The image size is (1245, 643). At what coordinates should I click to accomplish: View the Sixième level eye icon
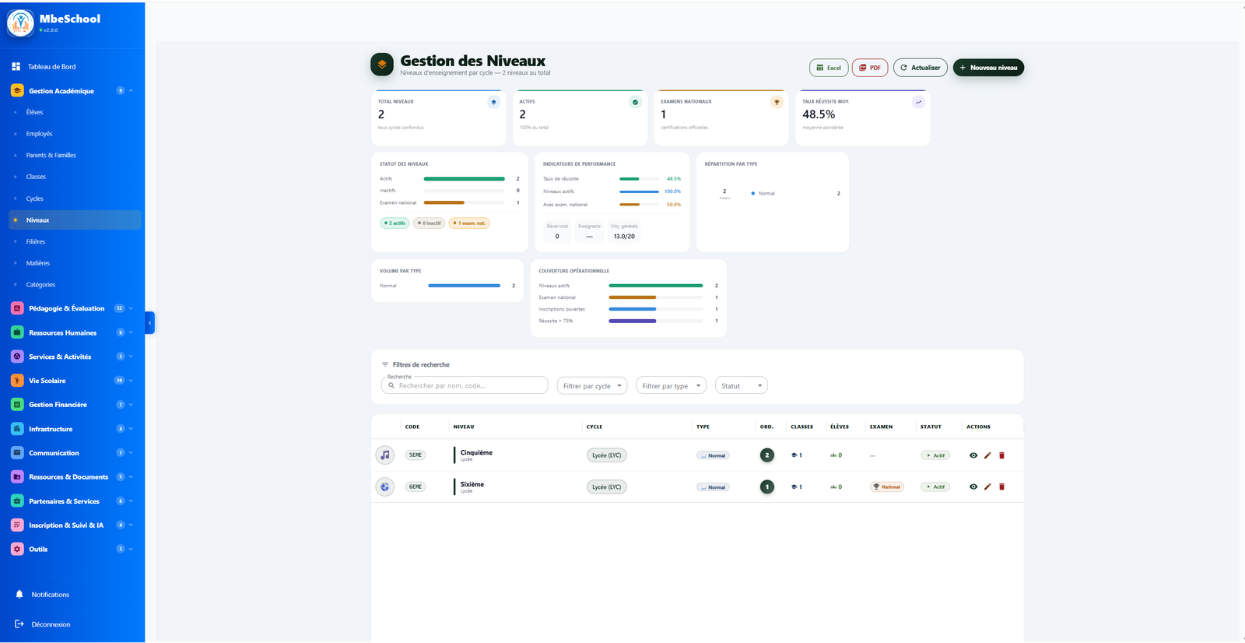coord(973,487)
